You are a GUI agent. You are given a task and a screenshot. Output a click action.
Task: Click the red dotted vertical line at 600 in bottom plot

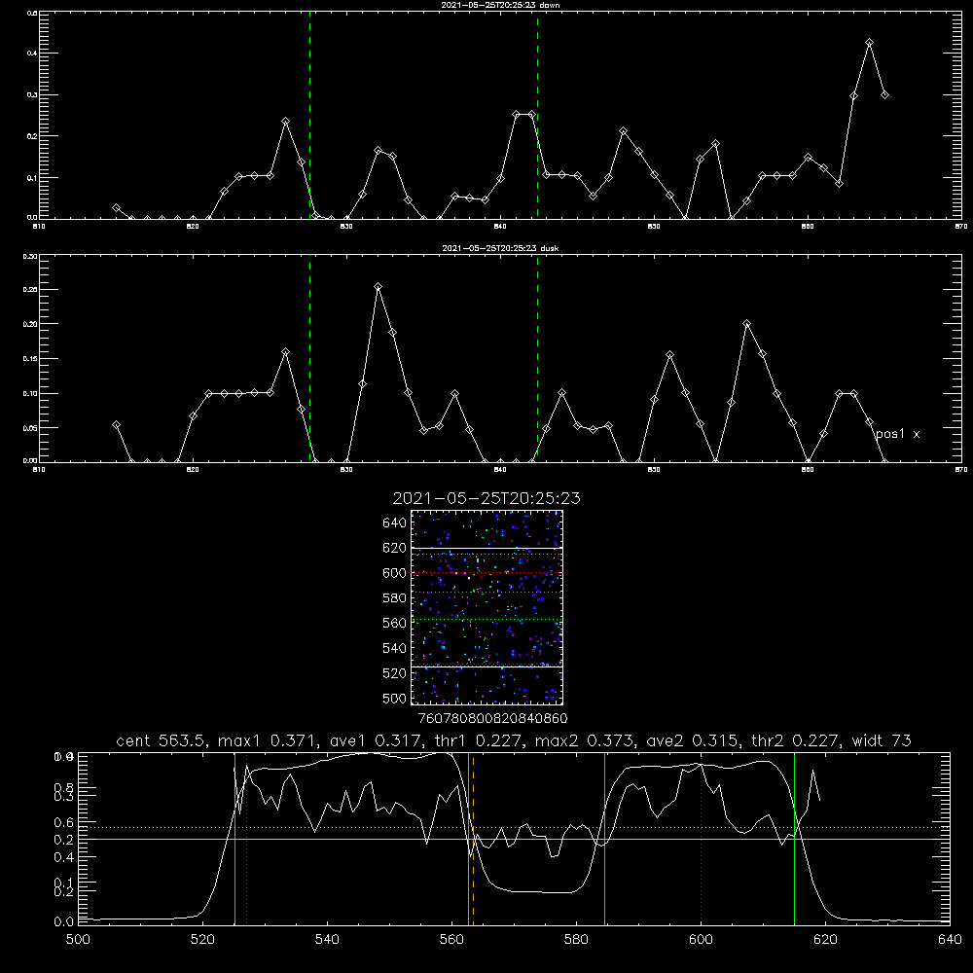701,839
